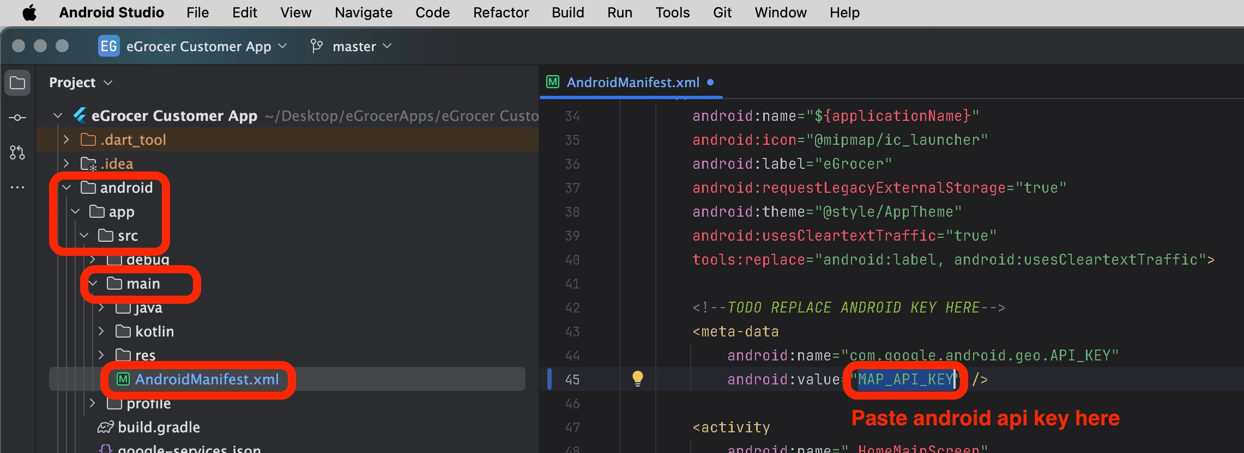
Task: Click the android:label="eGrocer" line
Action: 792,164
